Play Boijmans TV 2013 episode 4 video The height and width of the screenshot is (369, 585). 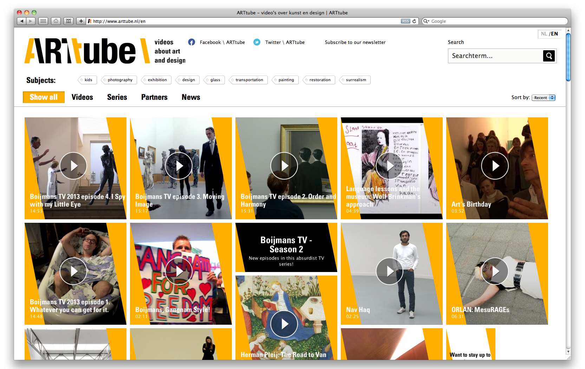[73, 166]
